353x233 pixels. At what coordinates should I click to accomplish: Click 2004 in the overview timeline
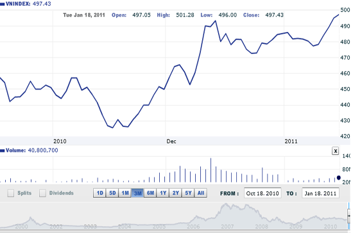click(x=125, y=227)
